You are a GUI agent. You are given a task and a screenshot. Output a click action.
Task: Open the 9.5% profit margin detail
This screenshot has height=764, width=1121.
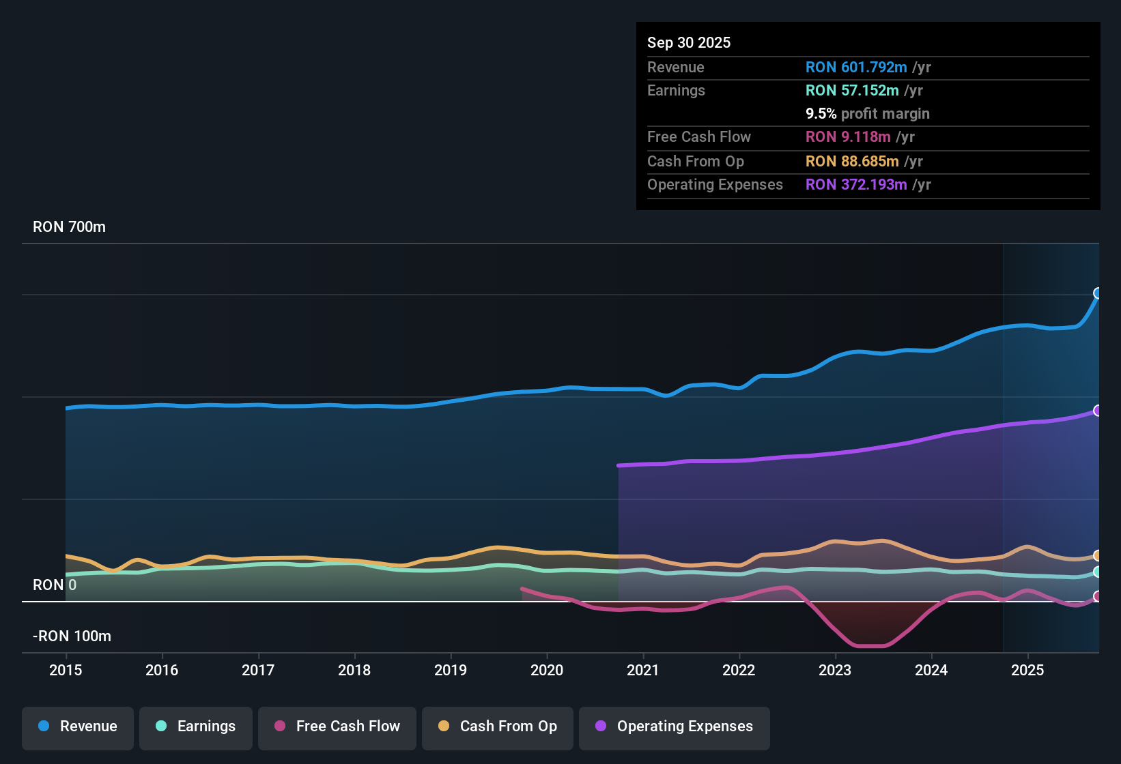(867, 113)
